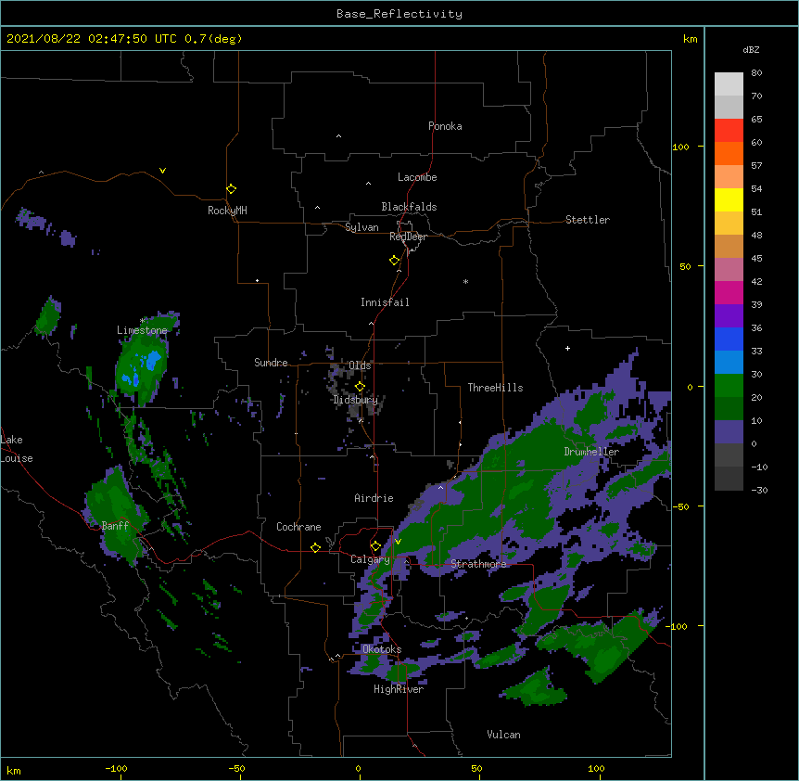Click the Blackfalds label

[409, 207]
